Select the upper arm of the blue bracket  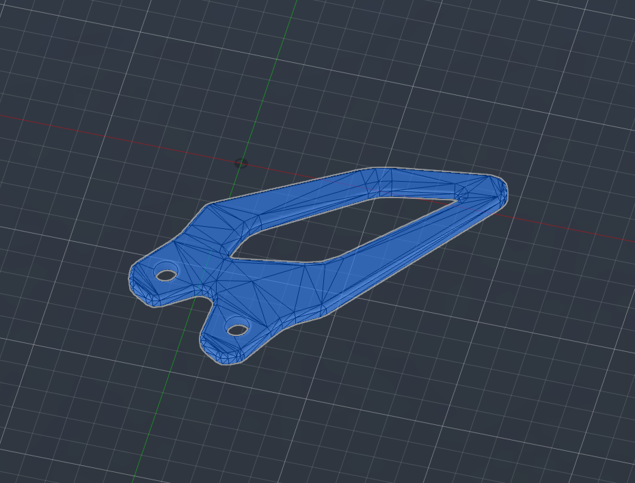click(x=308, y=196)
